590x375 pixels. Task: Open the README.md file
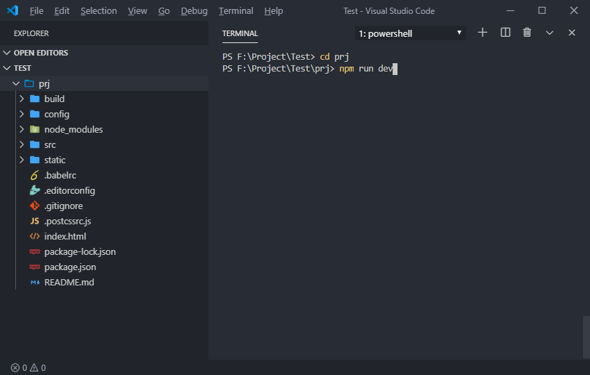coord(69,282)
